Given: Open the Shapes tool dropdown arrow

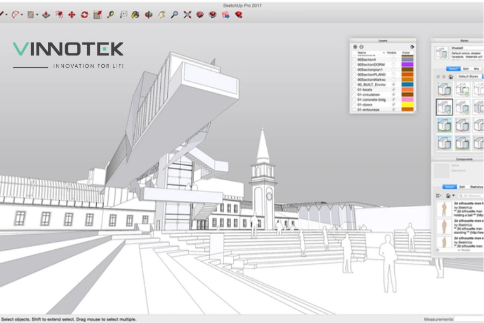Looking at the screenshot, I should point(37,15).
